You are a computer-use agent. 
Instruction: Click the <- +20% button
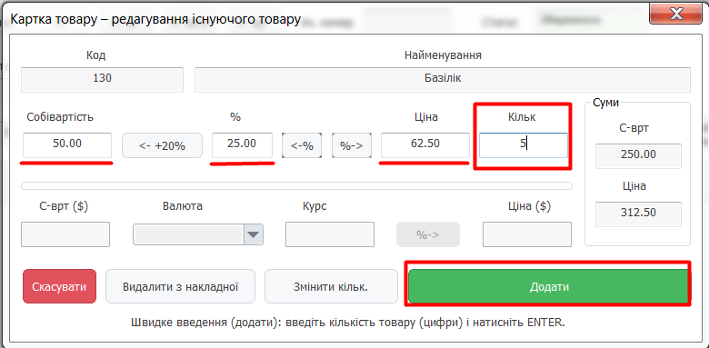(x=162, y=145)
